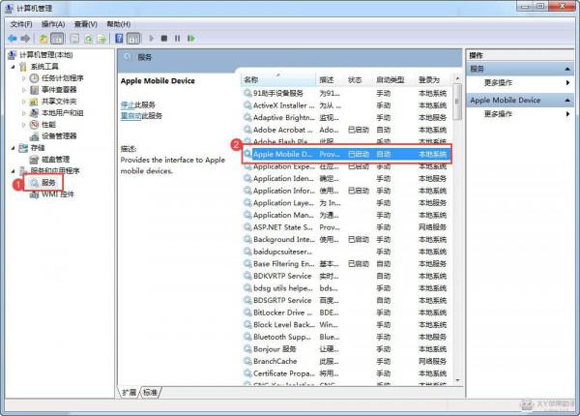
Task: Click the Help toolbar icon
Action: [x=119, y=39]
